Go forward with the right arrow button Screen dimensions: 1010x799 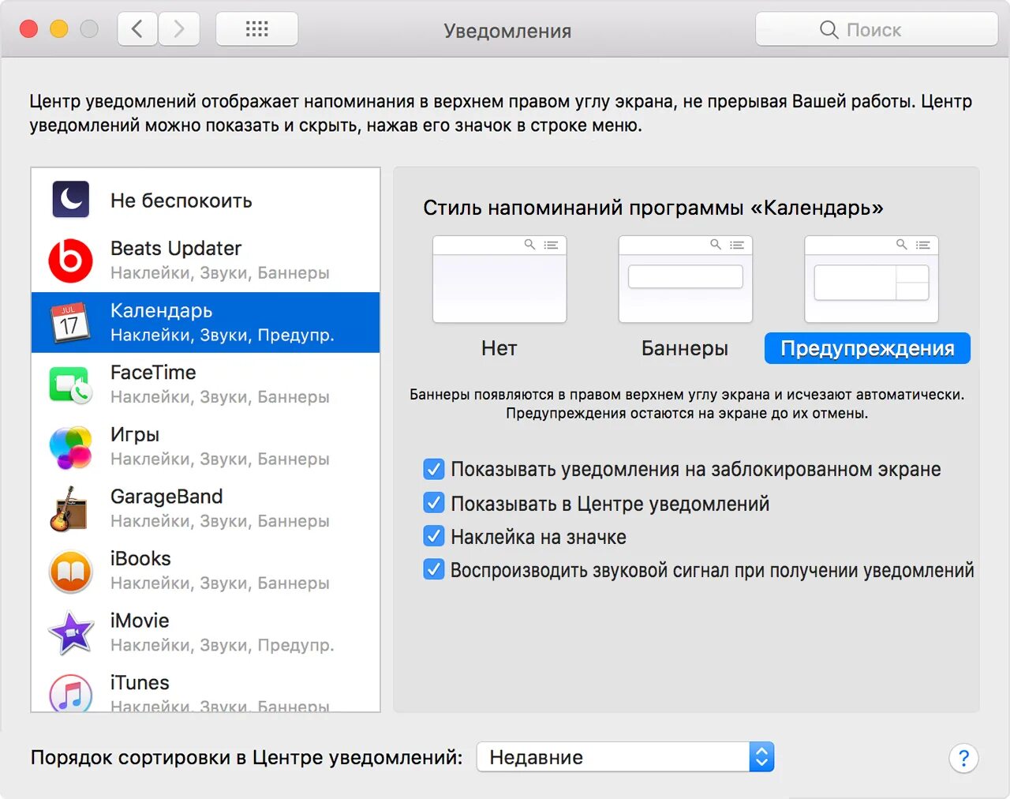click(x=179, y=29)
